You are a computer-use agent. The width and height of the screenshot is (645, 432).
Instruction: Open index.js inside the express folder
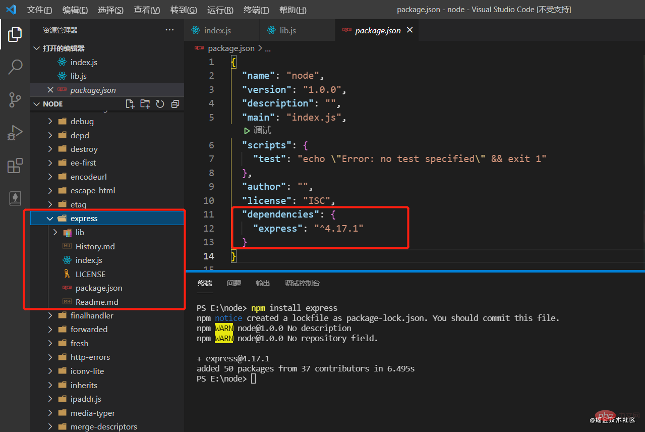pos(107,260)
